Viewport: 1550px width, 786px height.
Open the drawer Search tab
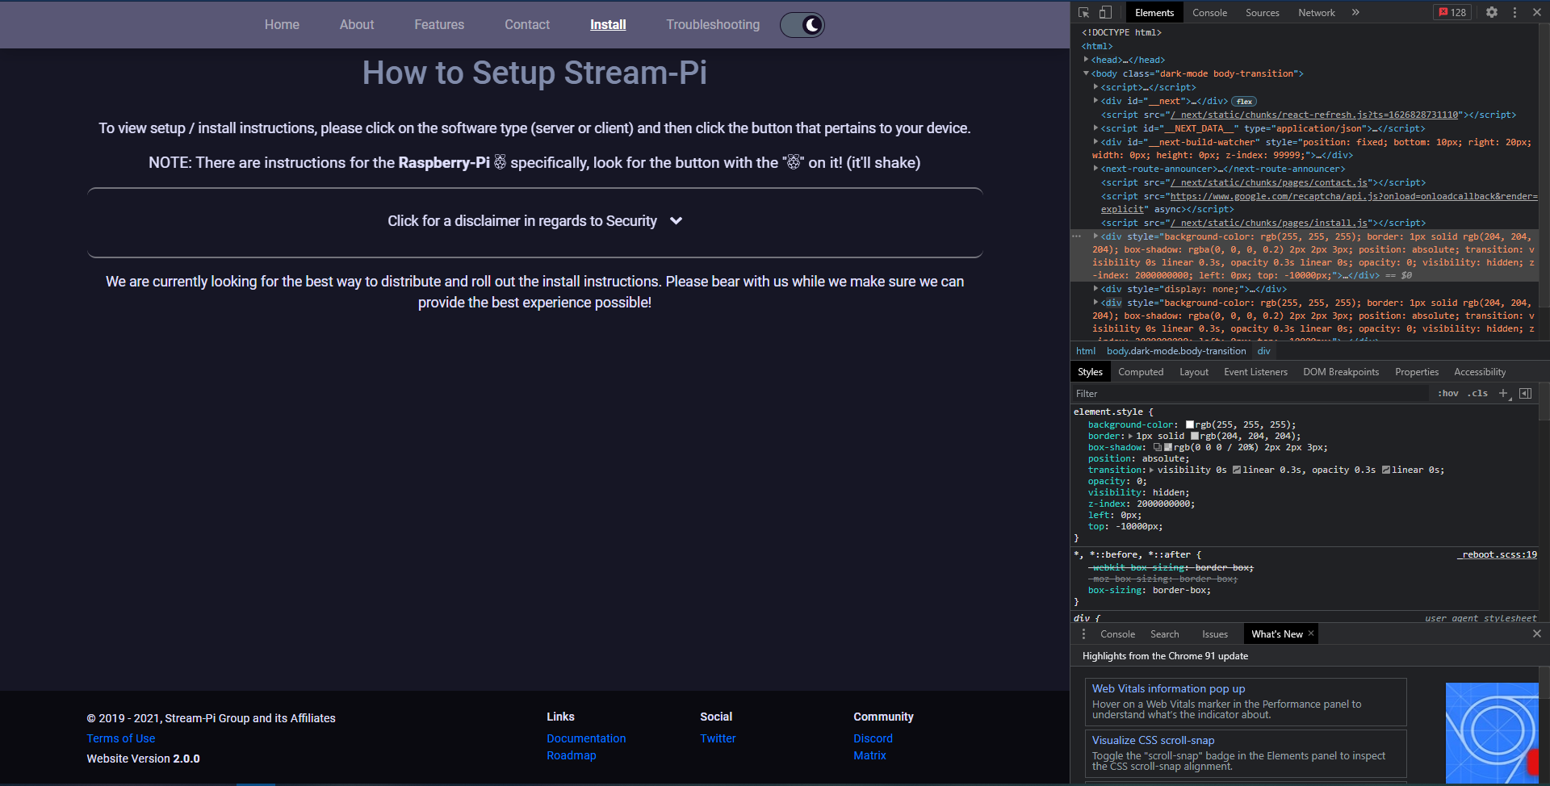[x=1164, y=634]
